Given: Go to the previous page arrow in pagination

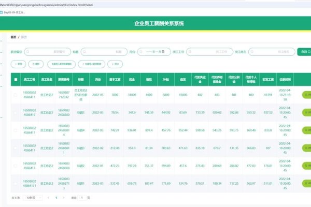Looking at the screenshot, I should point(48,198).
